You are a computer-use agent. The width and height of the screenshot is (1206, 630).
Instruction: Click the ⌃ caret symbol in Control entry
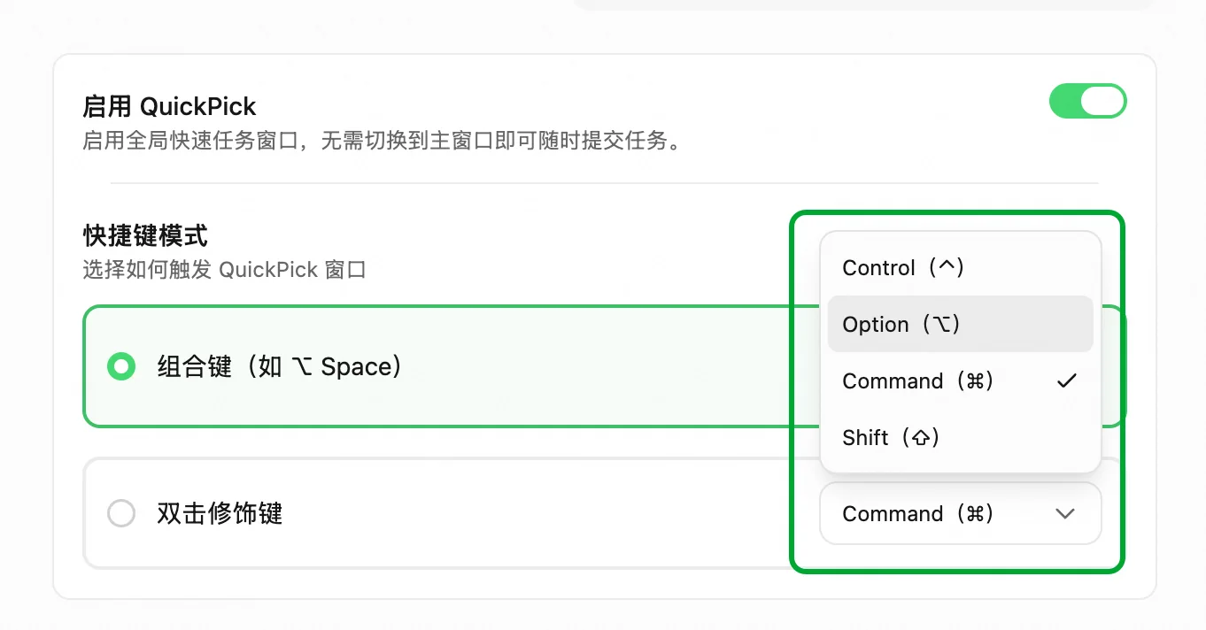(947, 265)
